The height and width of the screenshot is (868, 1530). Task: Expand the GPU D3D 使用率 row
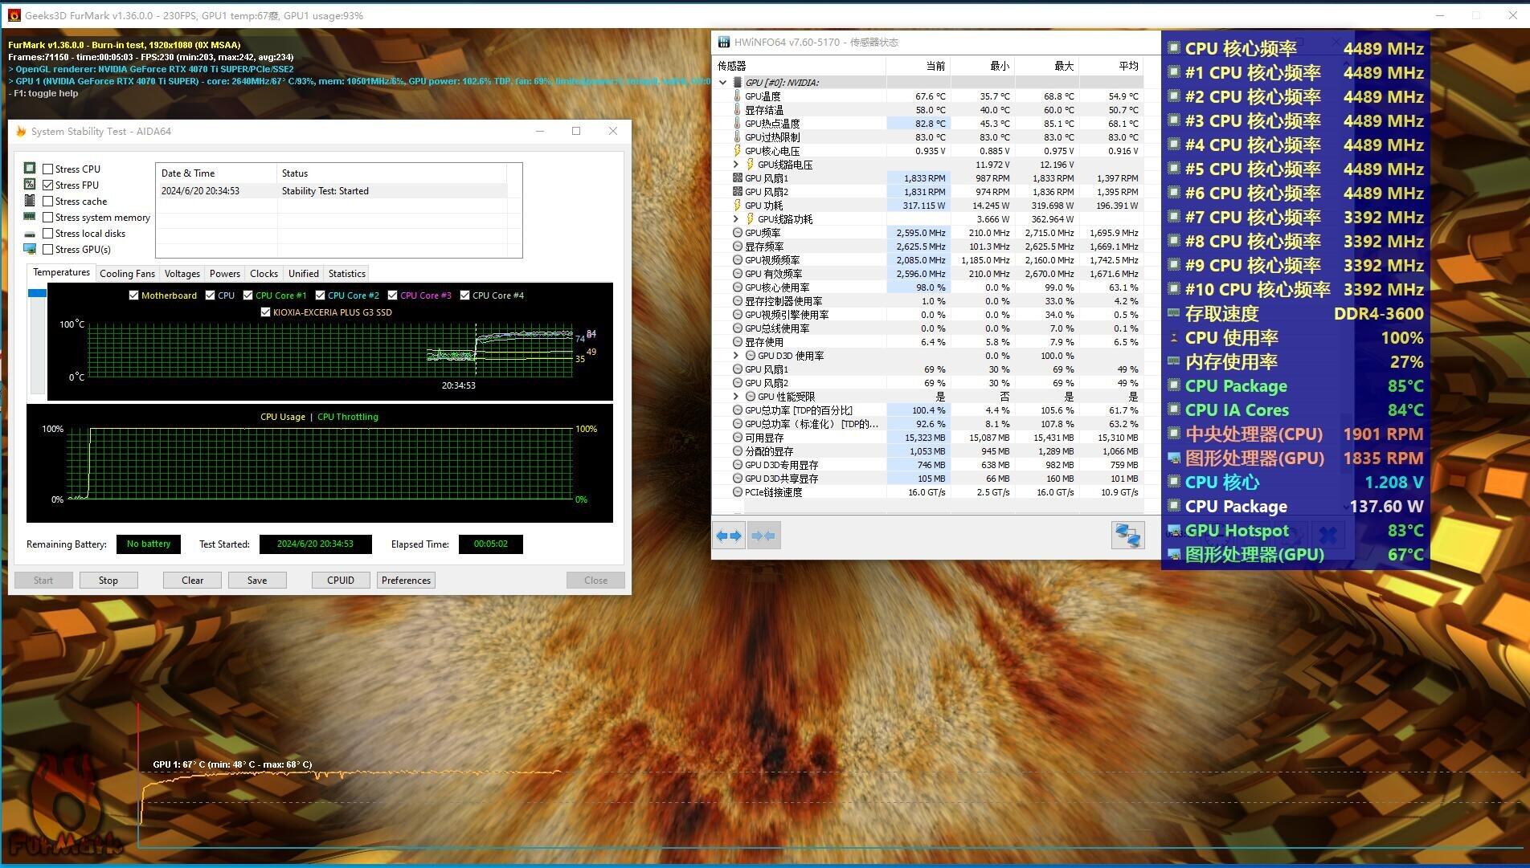pos(735,355)
